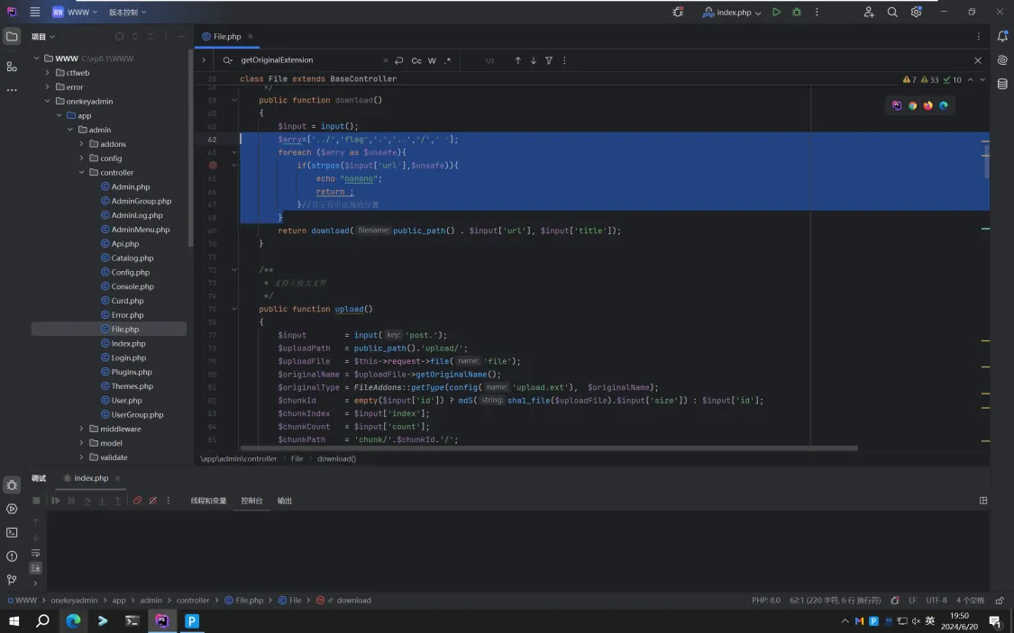This screenshot has height=633, width=1014.
Task: Switch to 线程和变量 debug tab
Action: click(208, 501)
